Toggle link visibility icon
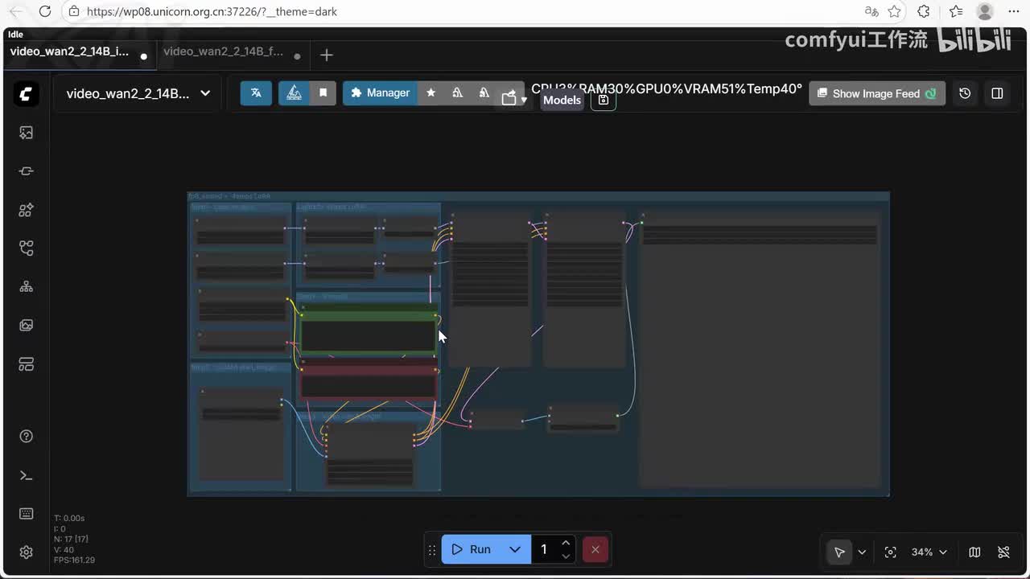The height and width of the screenshot is (579, 1030). click(x=1003, y=552)
